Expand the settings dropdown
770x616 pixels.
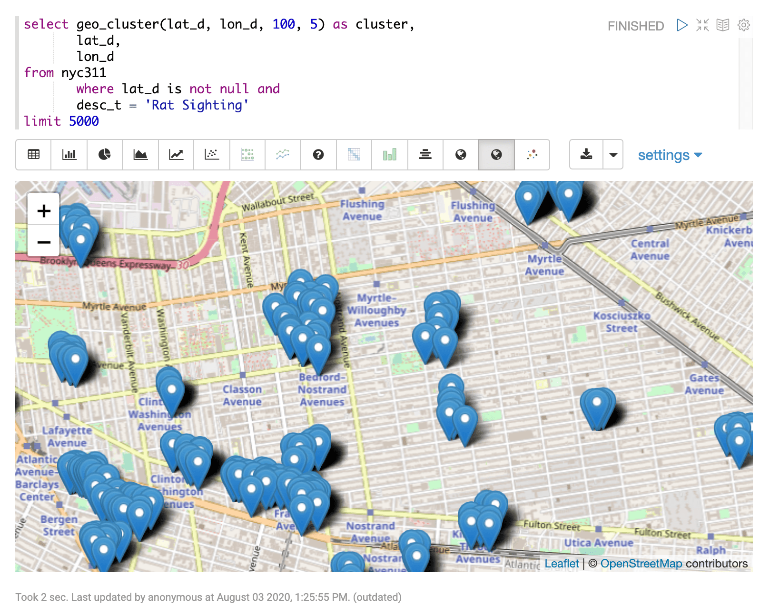(669, 155)
